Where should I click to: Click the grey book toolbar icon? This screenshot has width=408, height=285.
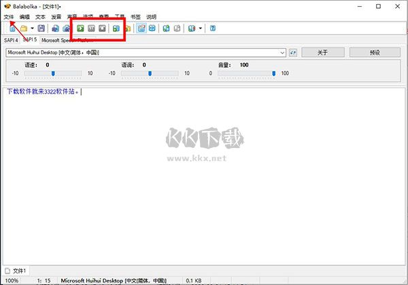[177, 28]
